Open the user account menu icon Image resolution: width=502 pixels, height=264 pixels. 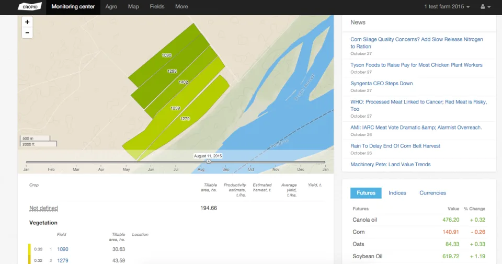click(485, 7)
